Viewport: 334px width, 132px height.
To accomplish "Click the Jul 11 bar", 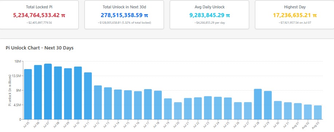I will (x=88, y=96).
